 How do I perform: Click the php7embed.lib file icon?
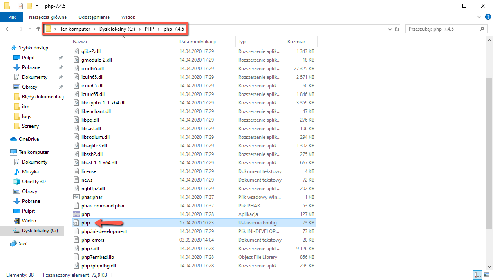point(76,257)
